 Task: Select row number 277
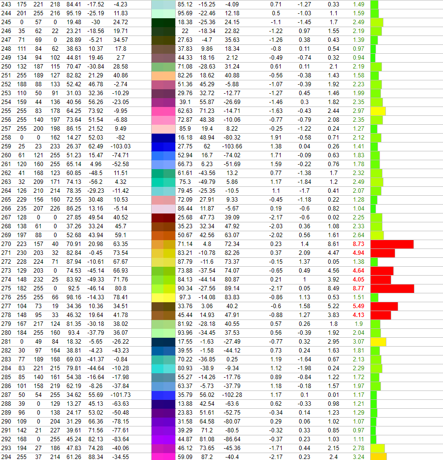pos(6,306)
